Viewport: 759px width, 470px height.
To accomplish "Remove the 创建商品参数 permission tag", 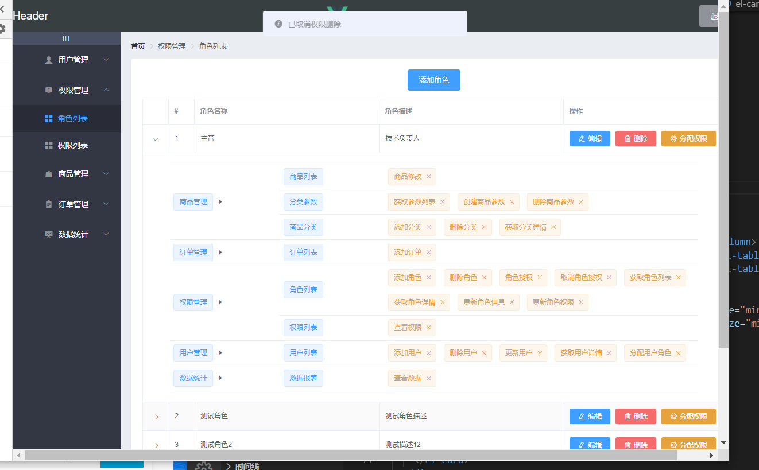I will 512,202.
